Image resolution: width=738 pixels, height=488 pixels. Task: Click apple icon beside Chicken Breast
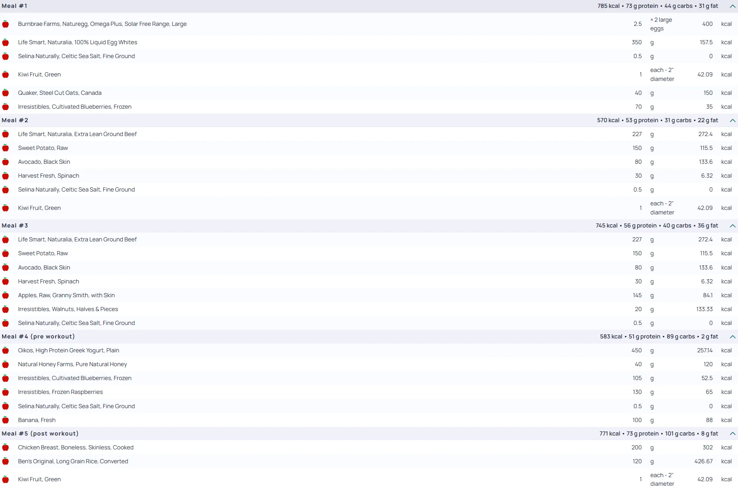pos(6,448)
